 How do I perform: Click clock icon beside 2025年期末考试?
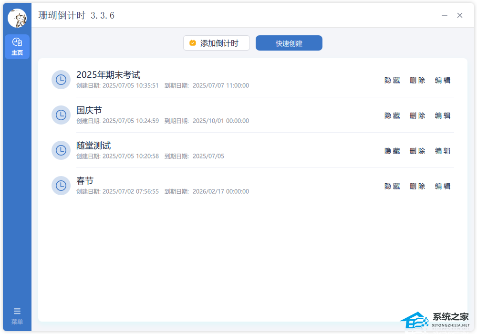(x=61, y=80)
